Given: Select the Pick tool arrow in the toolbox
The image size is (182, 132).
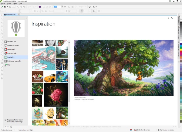Looking at the screenshot, I should point(2,15).
